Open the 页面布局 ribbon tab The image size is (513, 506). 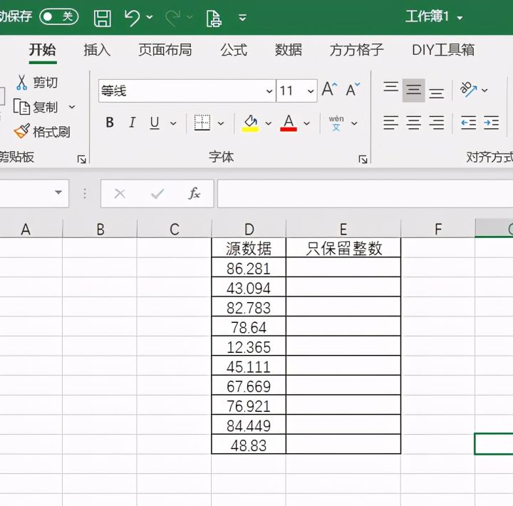coord(165,50)
